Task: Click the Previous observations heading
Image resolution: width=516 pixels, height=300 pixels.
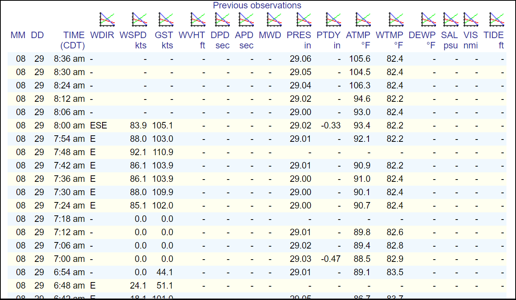Action: pos(257,5)
